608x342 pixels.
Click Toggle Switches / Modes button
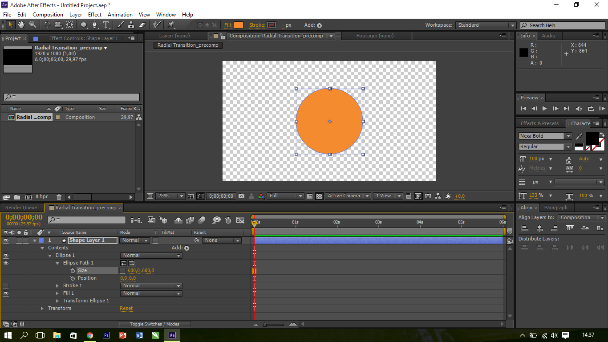(154, 324)
